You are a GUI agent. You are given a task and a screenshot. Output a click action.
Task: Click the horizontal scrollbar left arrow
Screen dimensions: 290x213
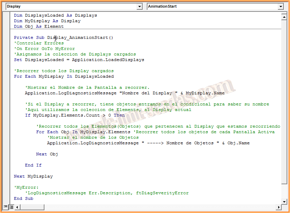tap(17, 207)
